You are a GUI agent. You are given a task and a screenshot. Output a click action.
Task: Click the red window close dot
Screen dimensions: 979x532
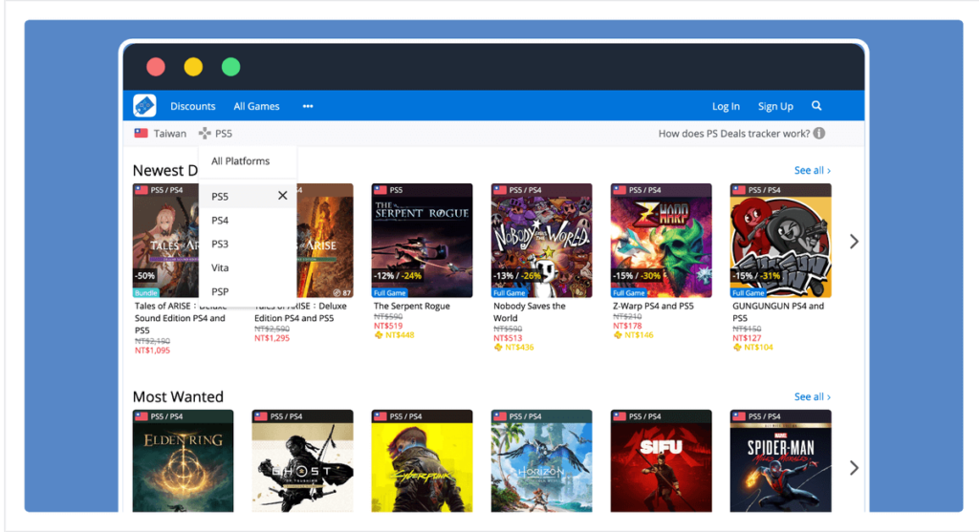coord(156,67)
